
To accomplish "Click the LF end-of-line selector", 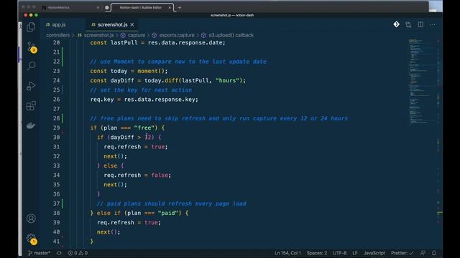I will [x=354, y=253].
